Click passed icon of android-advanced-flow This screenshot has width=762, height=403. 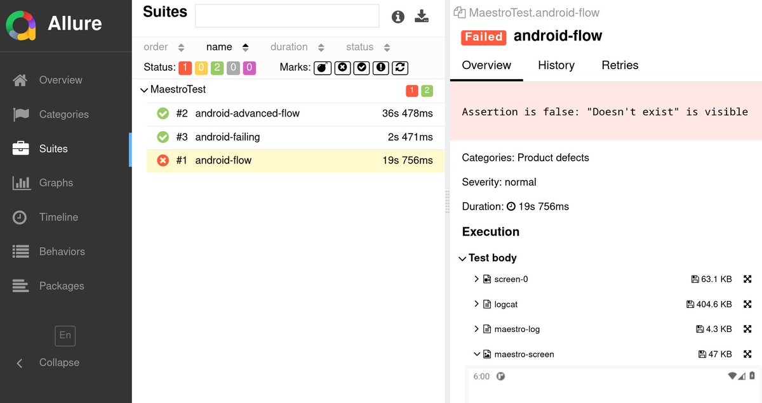click(x=163, y=113)
